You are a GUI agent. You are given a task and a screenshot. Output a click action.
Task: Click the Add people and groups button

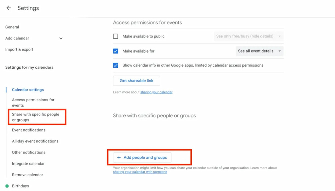(x=142, y=157)
